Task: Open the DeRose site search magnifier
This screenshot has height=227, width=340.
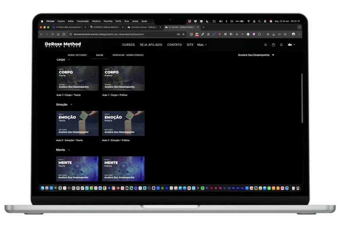Action: point(266,45)
